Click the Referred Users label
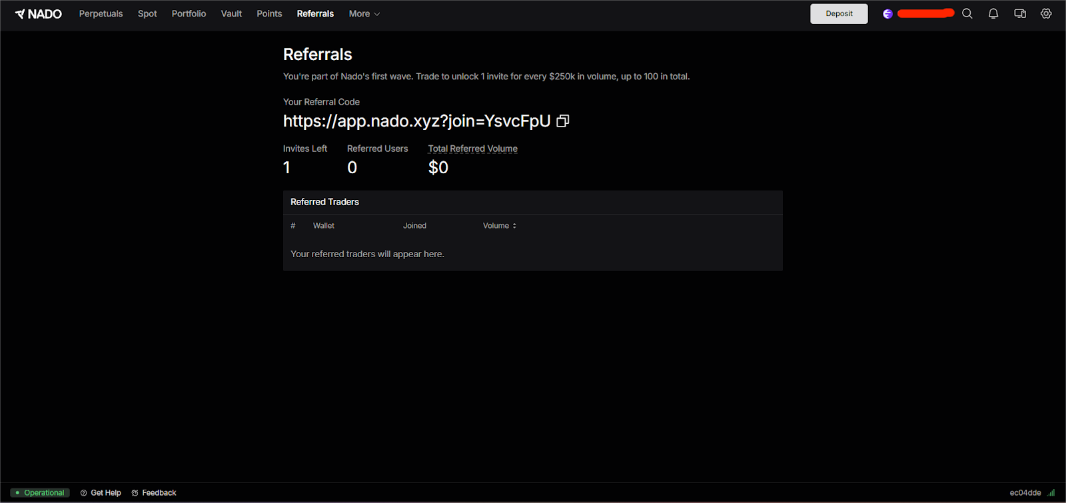 377,149
